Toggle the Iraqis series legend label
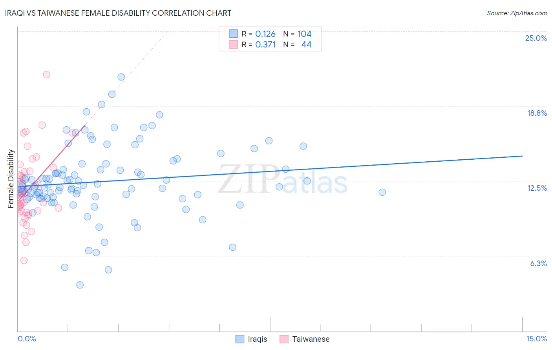This screenshot has width=552, height=350. tap(258, 339)
